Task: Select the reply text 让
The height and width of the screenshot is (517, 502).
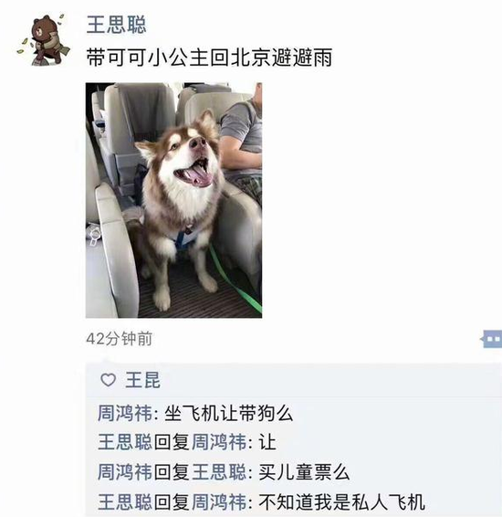Action: tap(267, 442)
